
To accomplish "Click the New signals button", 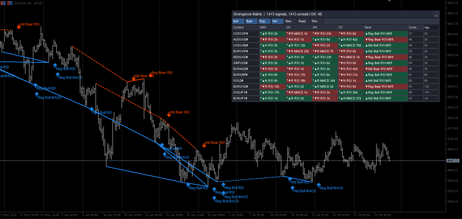I will pyautogui.click(x=290, y=21).
